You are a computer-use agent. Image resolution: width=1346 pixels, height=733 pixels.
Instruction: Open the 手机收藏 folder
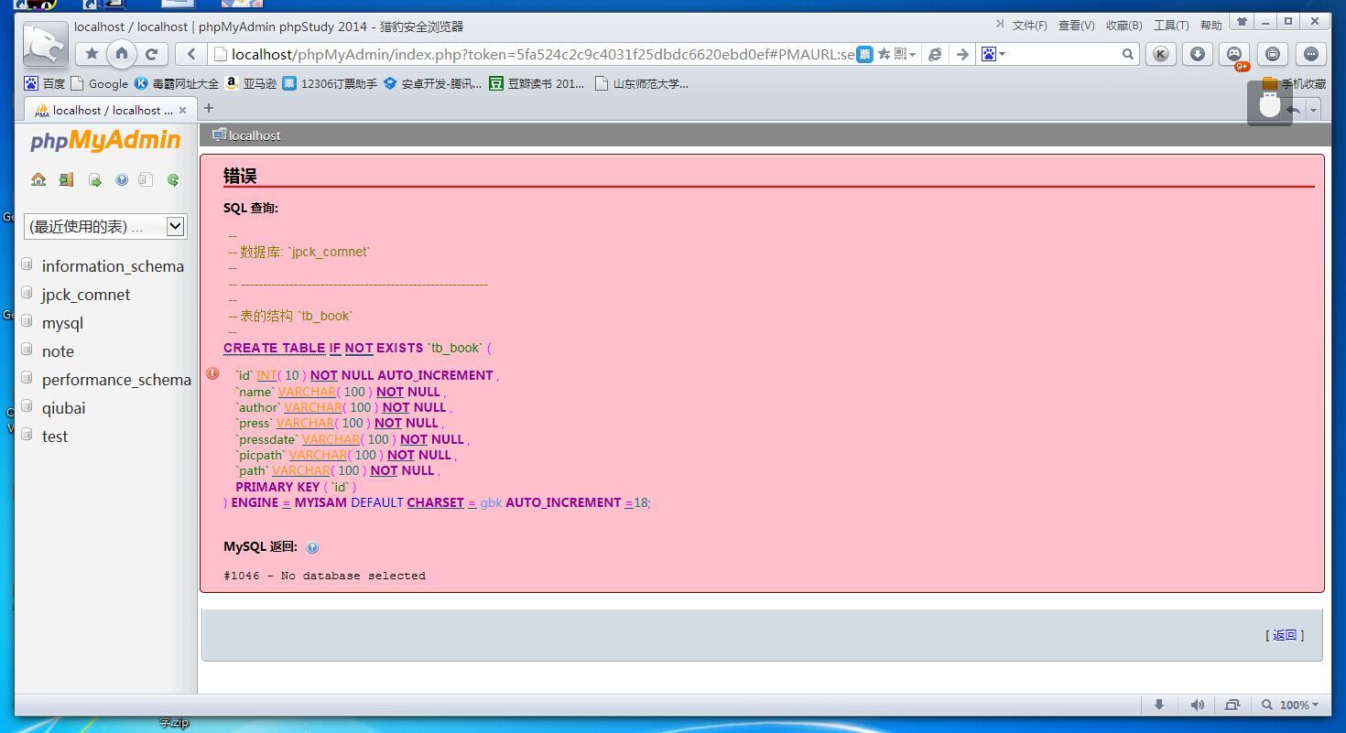(1294, 83)
